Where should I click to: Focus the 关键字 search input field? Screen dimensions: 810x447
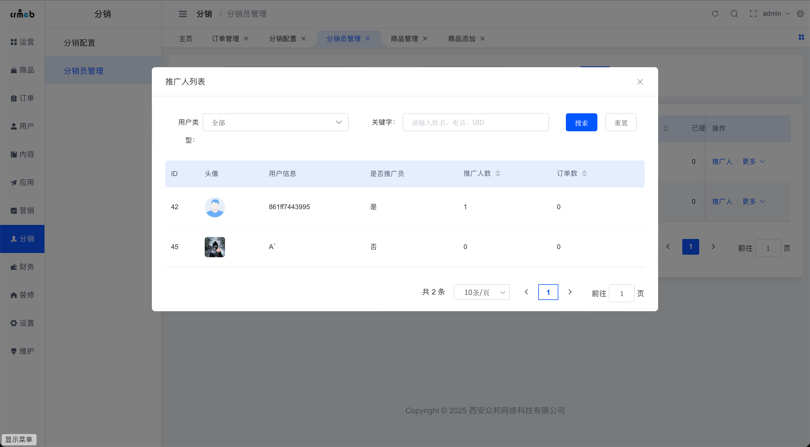tap(475, 123)
